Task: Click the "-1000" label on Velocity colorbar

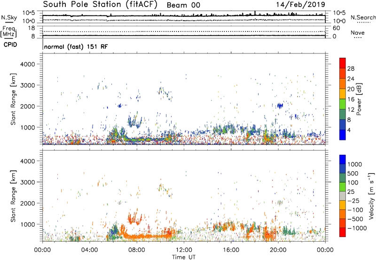Action: coord(357,228)
